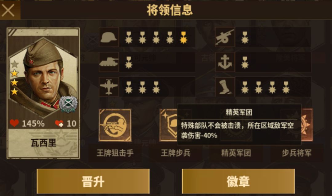
Task: Select the artillery cannon skill icon
Action: (x=225, y=37)
